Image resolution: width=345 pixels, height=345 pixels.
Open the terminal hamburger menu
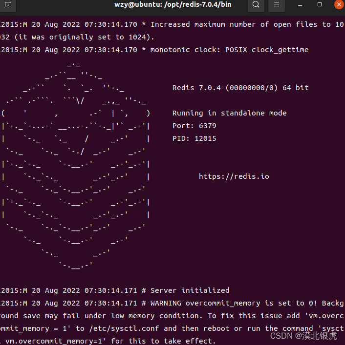pos(277,4)
